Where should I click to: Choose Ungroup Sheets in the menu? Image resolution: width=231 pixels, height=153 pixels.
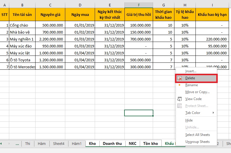point(197,142)
